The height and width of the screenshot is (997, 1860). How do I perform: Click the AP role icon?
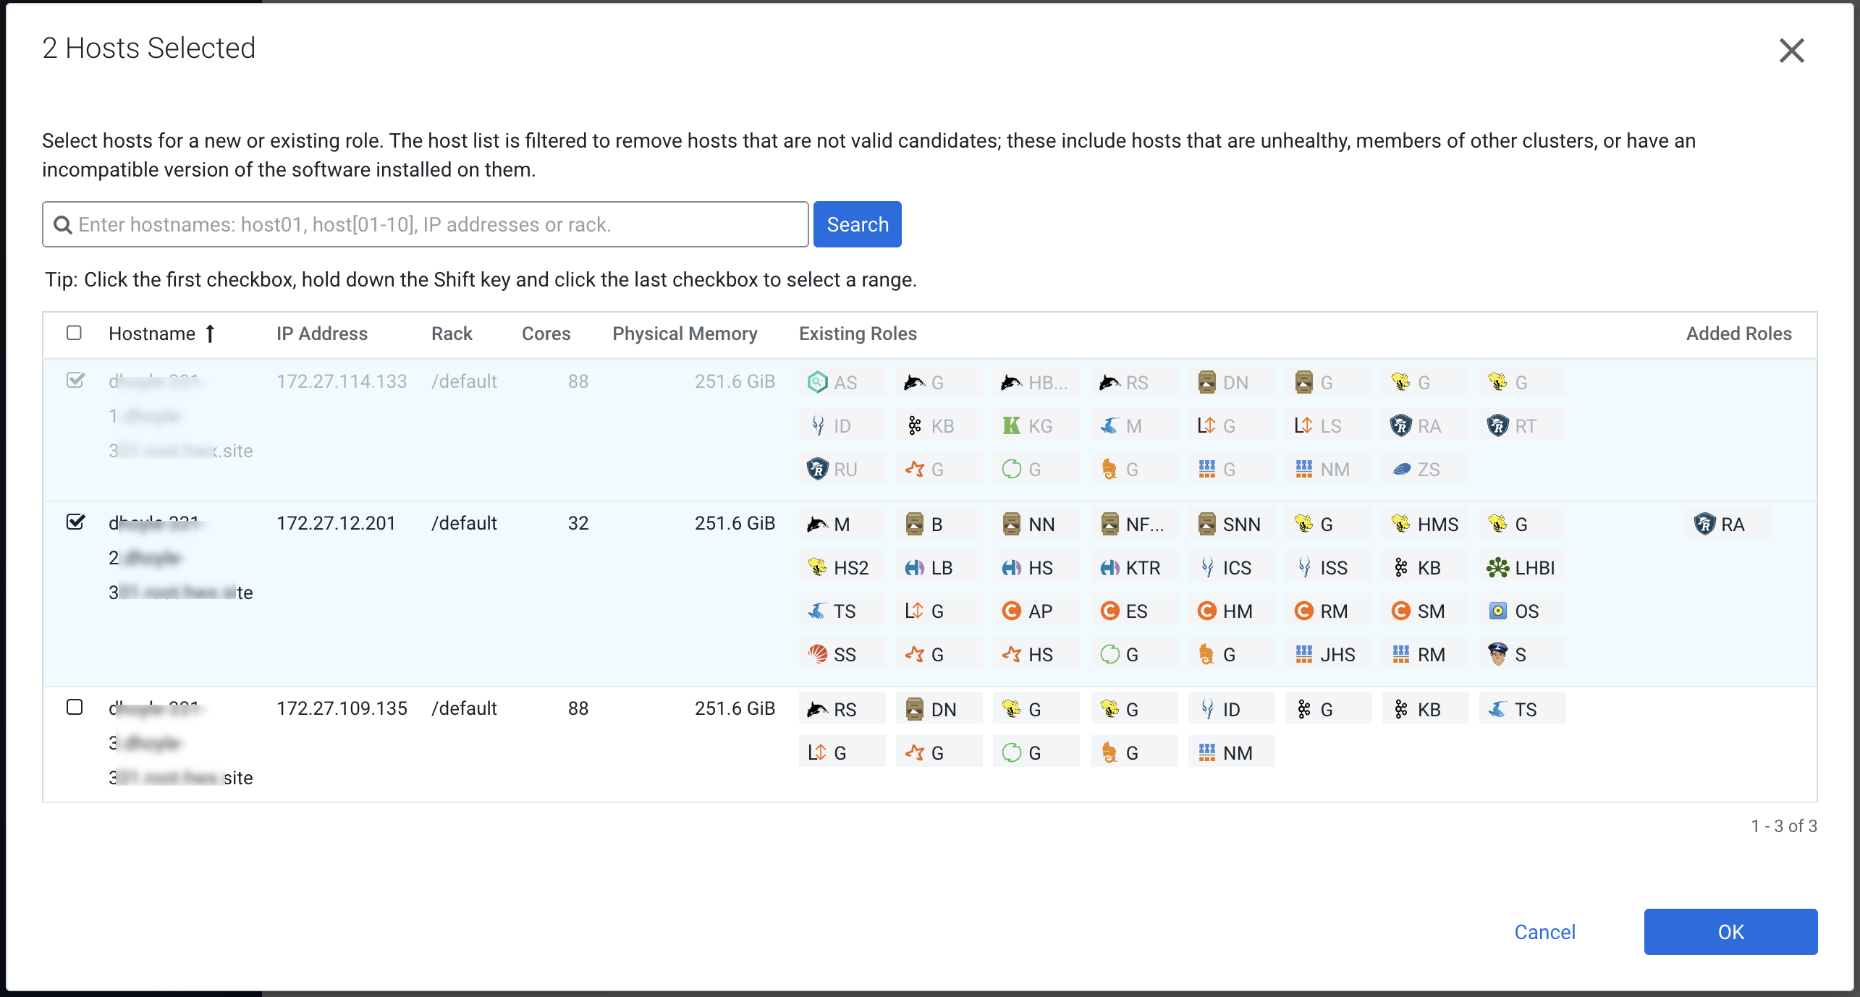click(x=1011, y=611)
